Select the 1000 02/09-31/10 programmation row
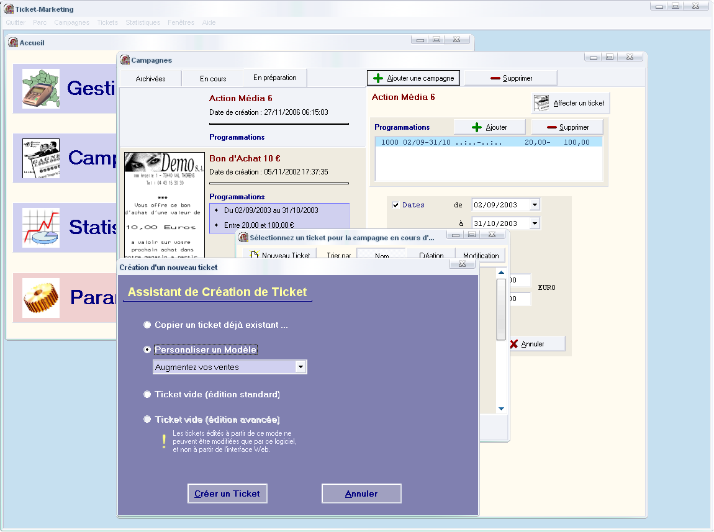This screenshot has width=714, height=532. [x=488, y=142]
